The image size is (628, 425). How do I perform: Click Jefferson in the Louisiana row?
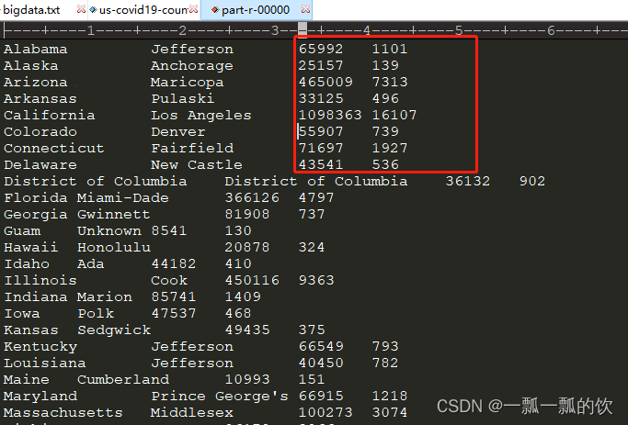tap(192, 363)
